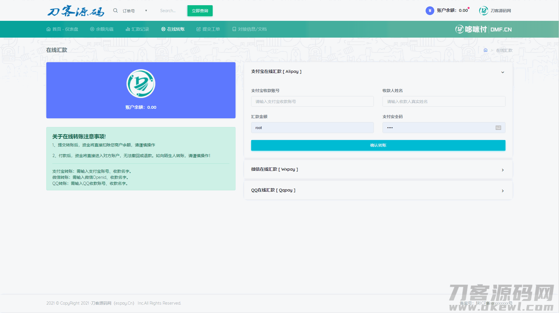The height and width of the screenshot is (313, 559).
Task: Focus the 支付宝收款账号 input field
Action: click(x=312, y=102)
